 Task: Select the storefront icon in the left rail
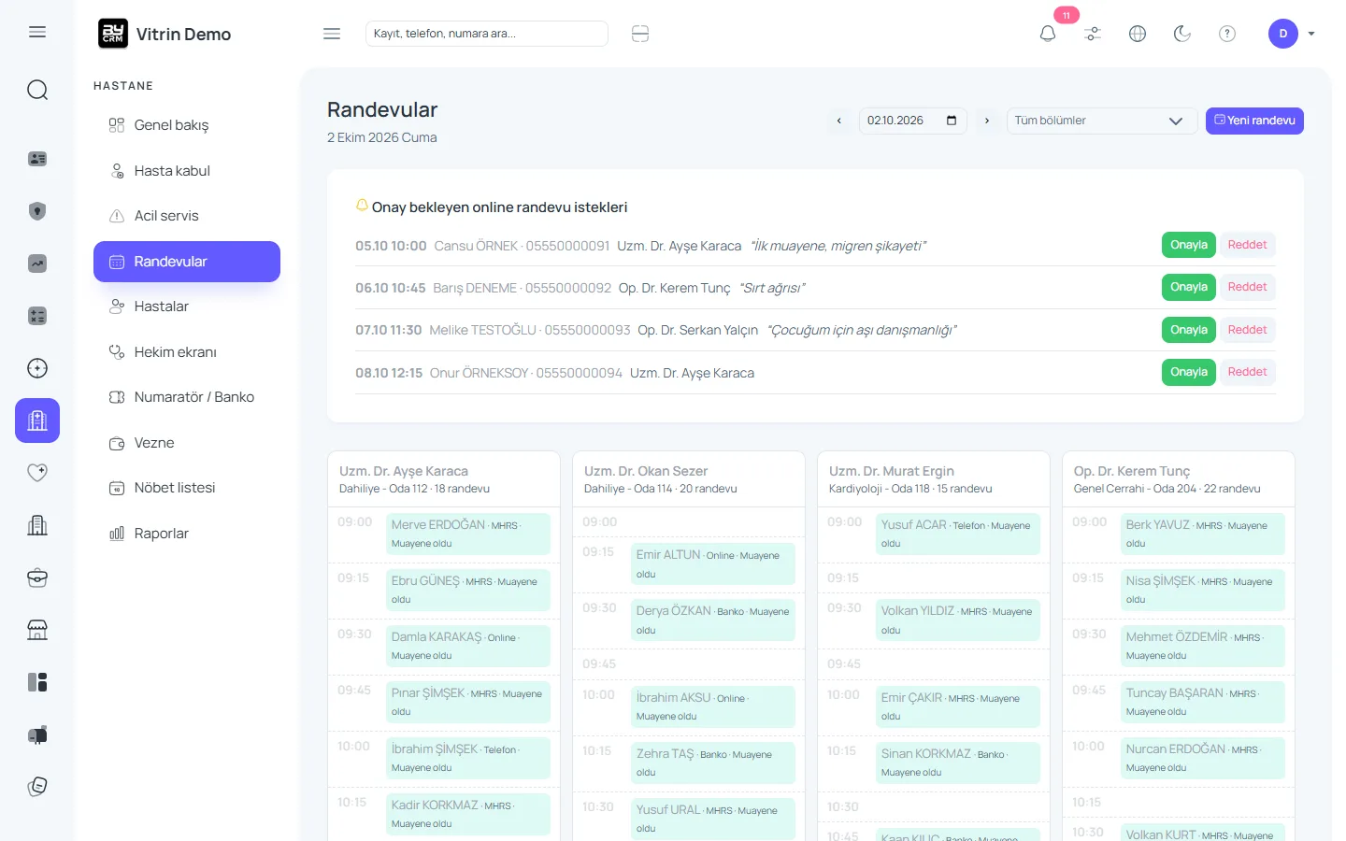(x=37, y=630)
